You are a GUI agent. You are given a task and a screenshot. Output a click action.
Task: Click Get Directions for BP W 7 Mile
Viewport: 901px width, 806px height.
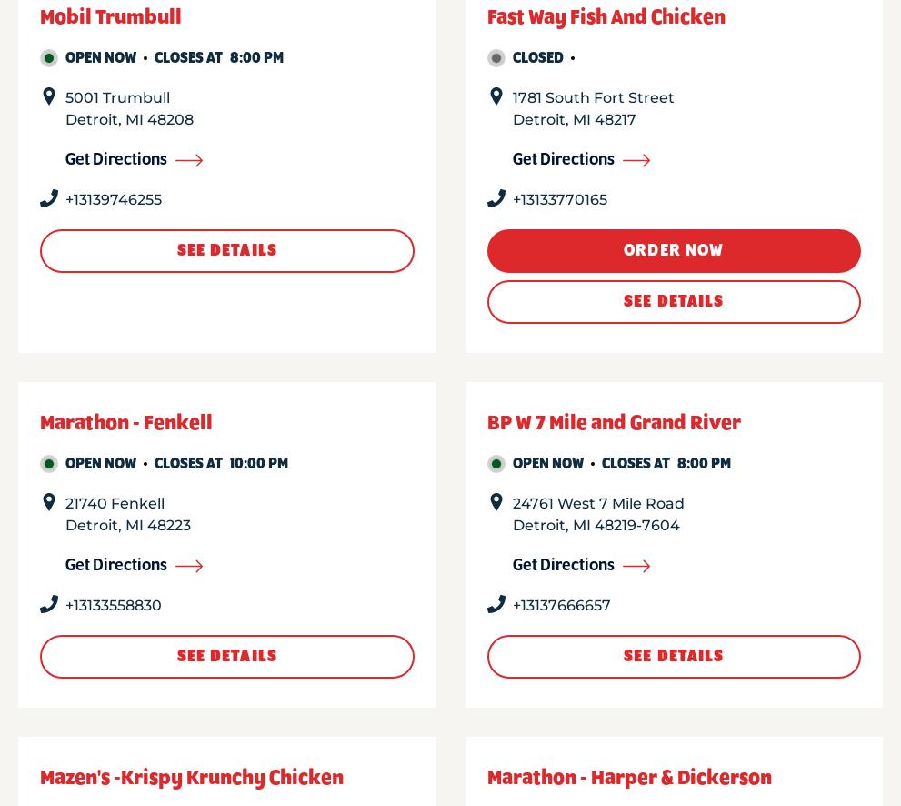point(564,565)
